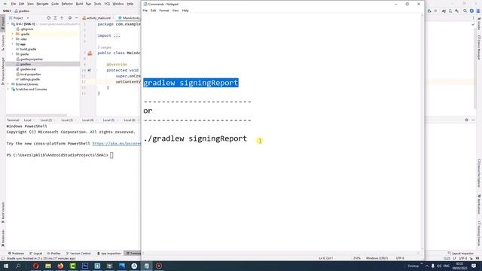Select build.gradle file in project tree
Image resolution: width=482 pixels, height=271 pixels.
tap(28, 49)
